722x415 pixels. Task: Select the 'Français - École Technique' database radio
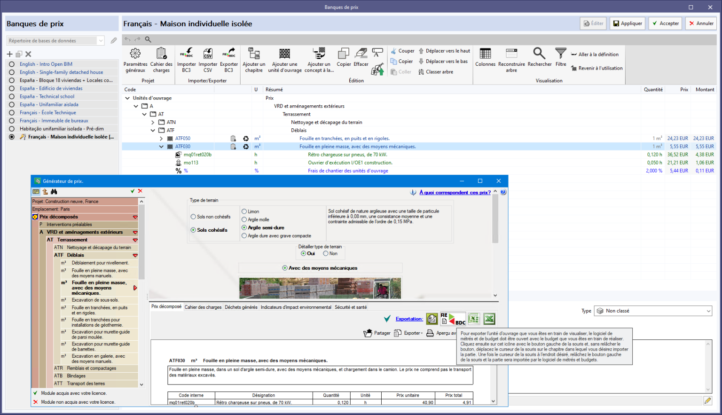(12, 113)
